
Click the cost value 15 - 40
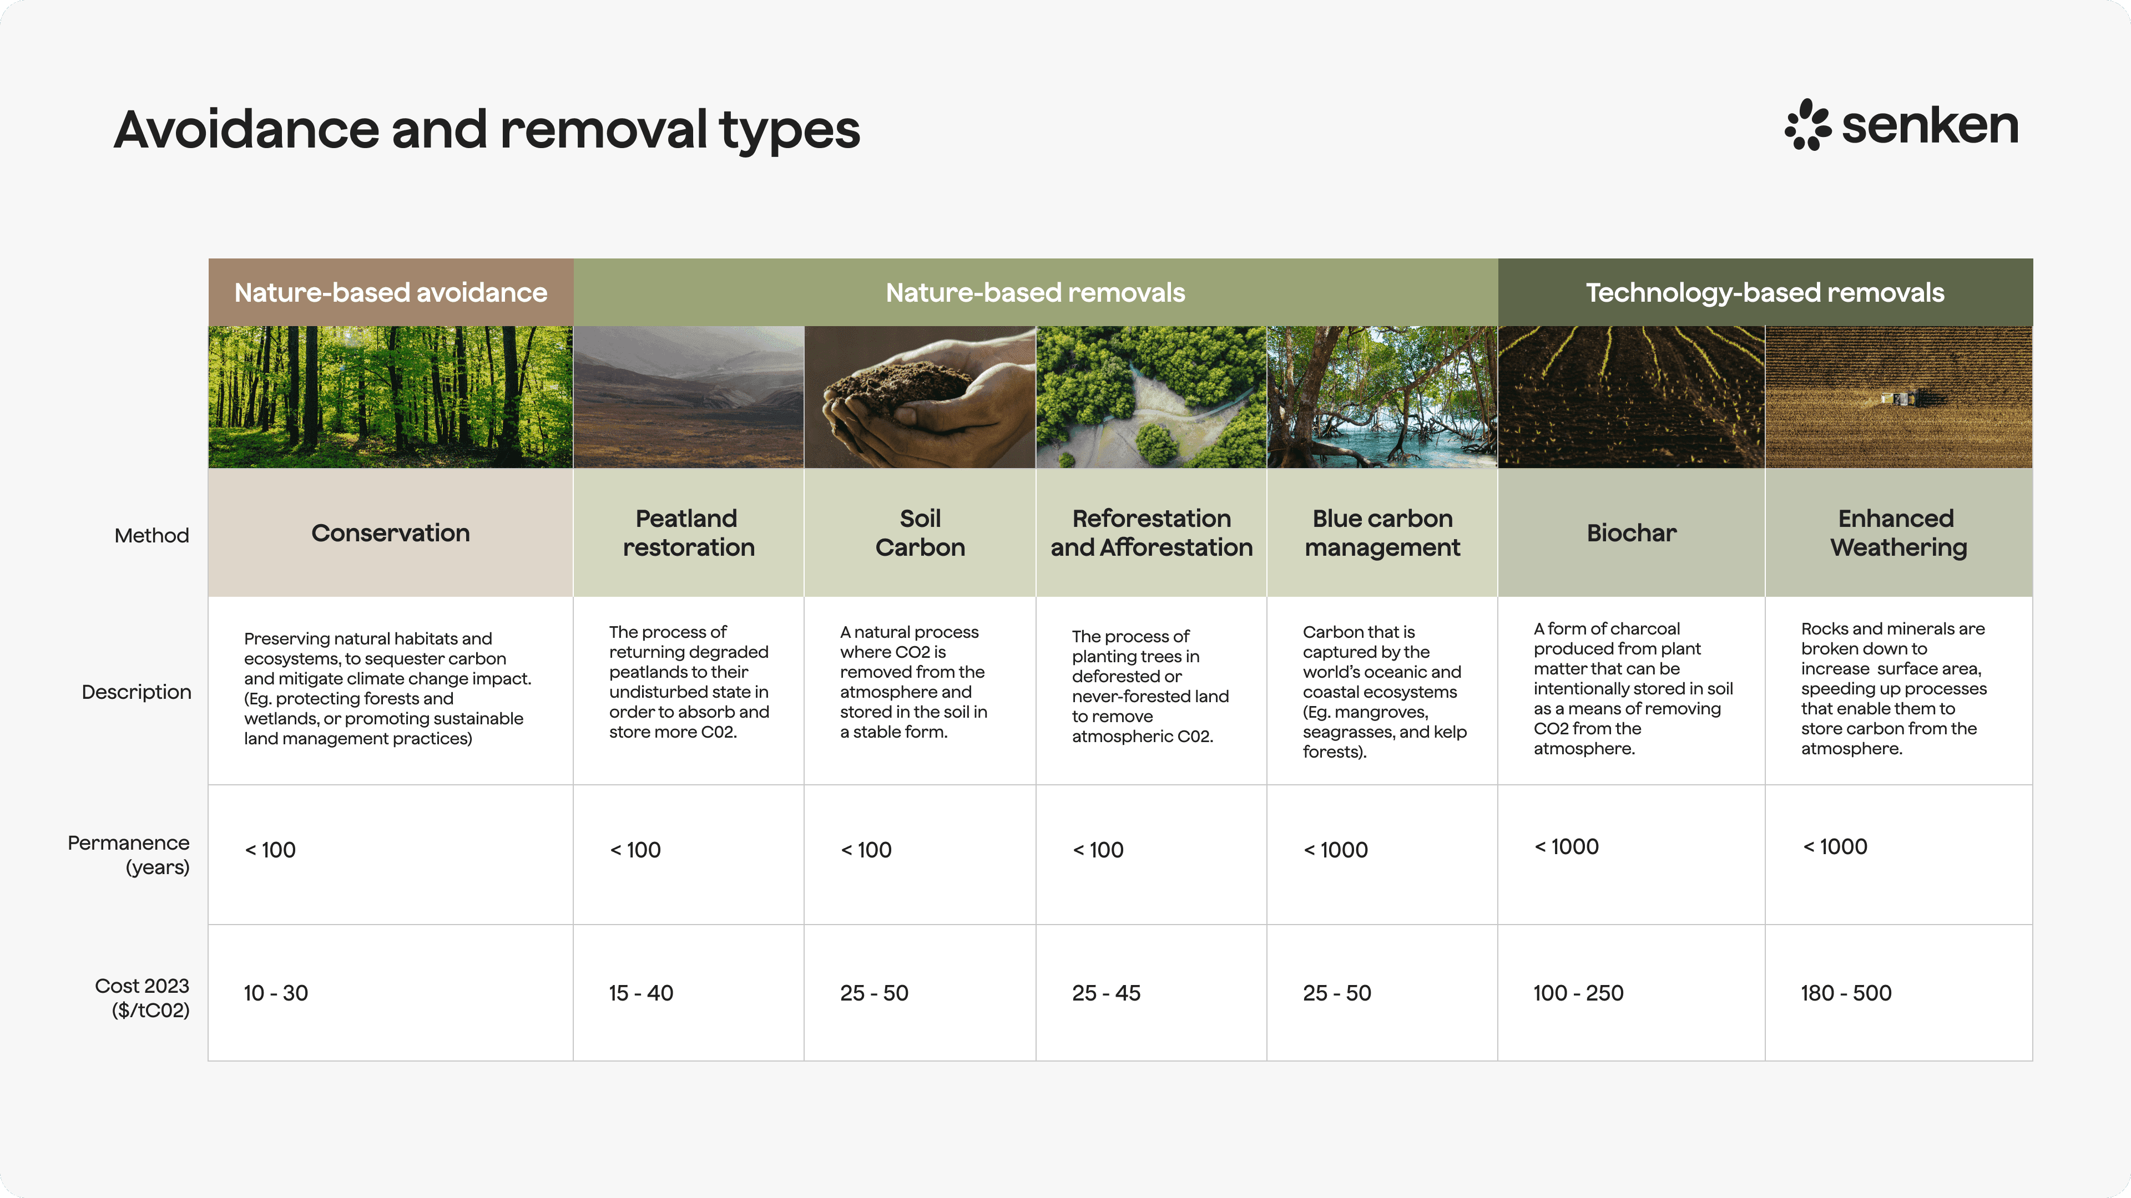point(641,992)
